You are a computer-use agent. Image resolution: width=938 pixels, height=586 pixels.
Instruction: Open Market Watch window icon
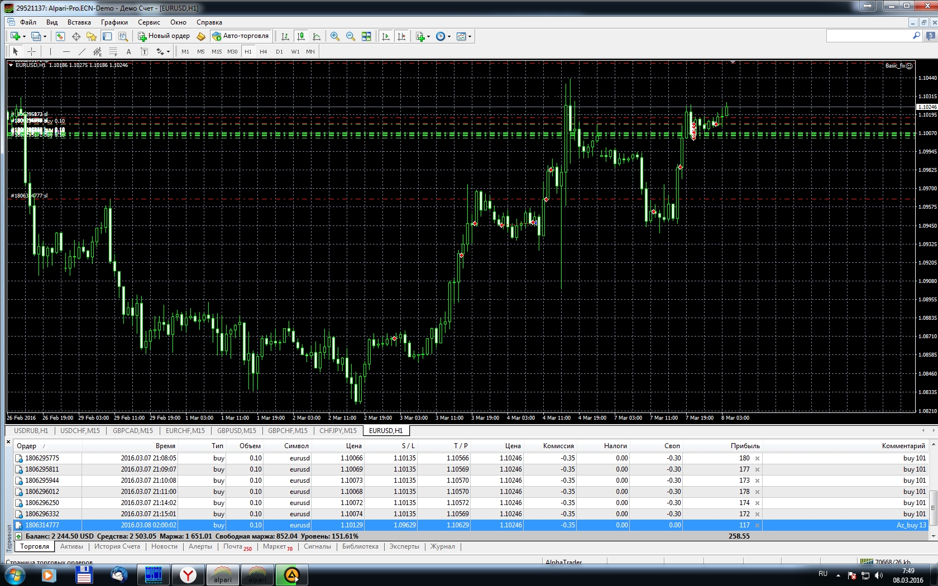tap(60, 36)
